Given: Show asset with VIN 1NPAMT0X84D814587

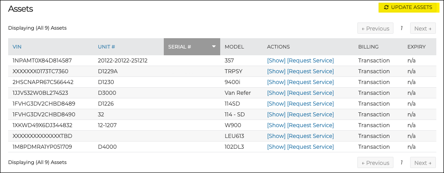Looking at the screenshot, I should point(276,61).
